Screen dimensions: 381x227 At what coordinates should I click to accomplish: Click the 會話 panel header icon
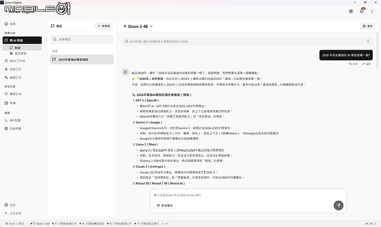pyautogui.click(x=52, y=26)
